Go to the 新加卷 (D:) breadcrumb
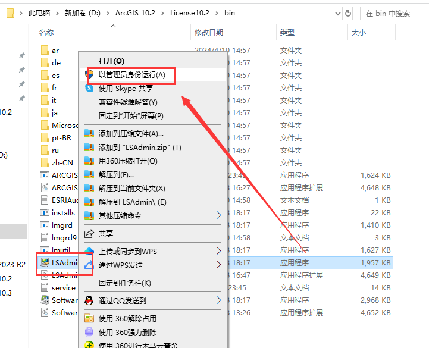The image size is (429, 348). click(82, 13)
